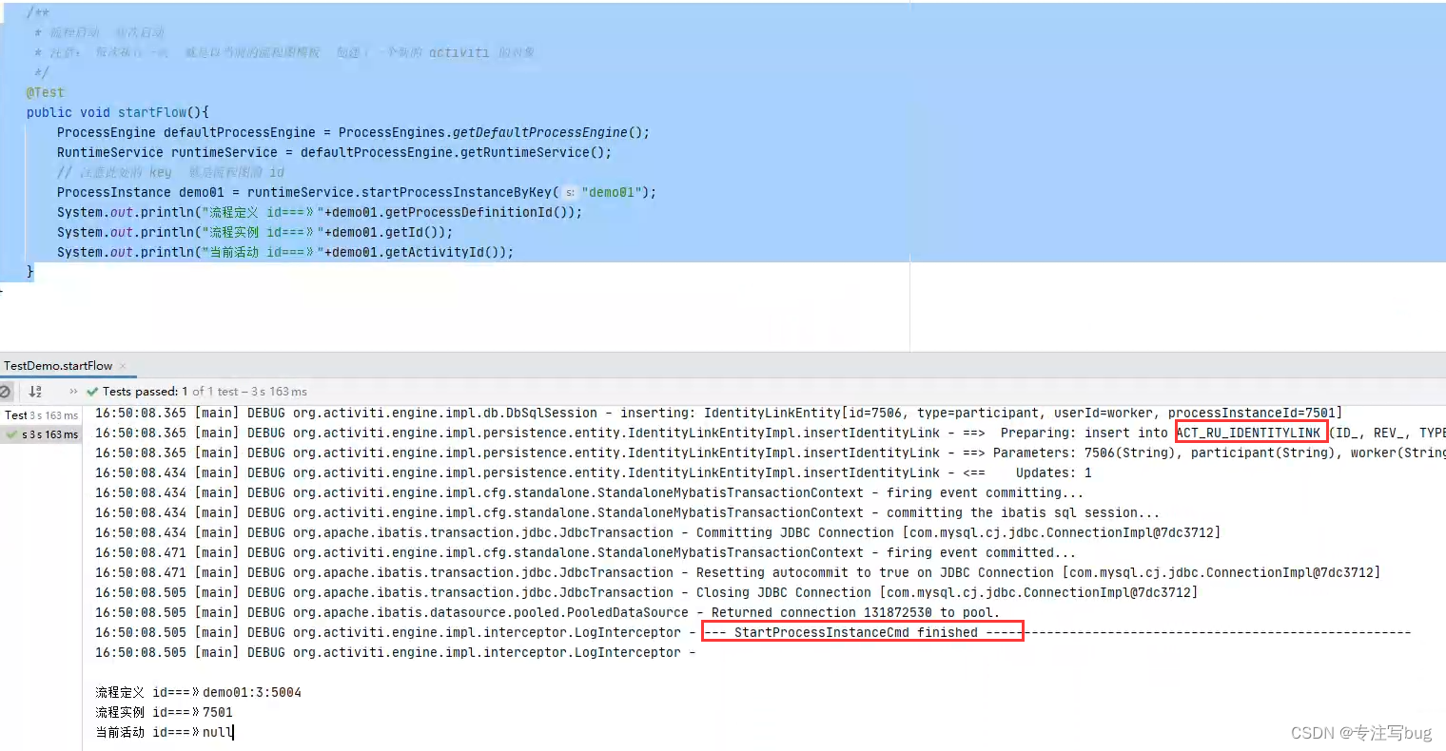Click the 'Updates: 1' log line
This screenshot has width=1446, height=751.
593,472
